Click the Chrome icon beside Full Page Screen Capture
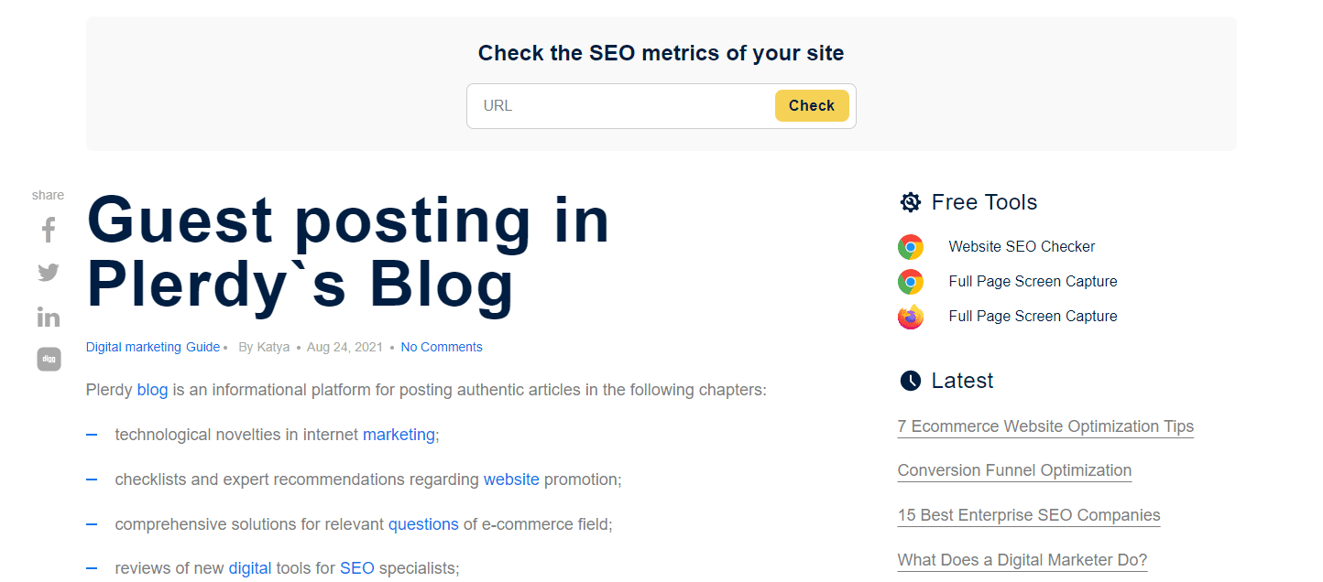The width and height of the screenshot is (1323, 582). tap(910, 282)
